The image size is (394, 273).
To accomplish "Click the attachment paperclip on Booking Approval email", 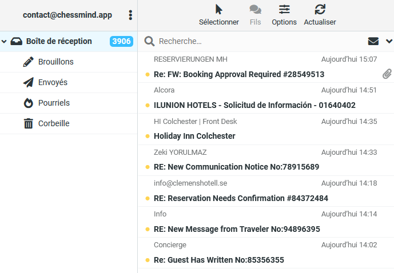I will pos(387,74).
